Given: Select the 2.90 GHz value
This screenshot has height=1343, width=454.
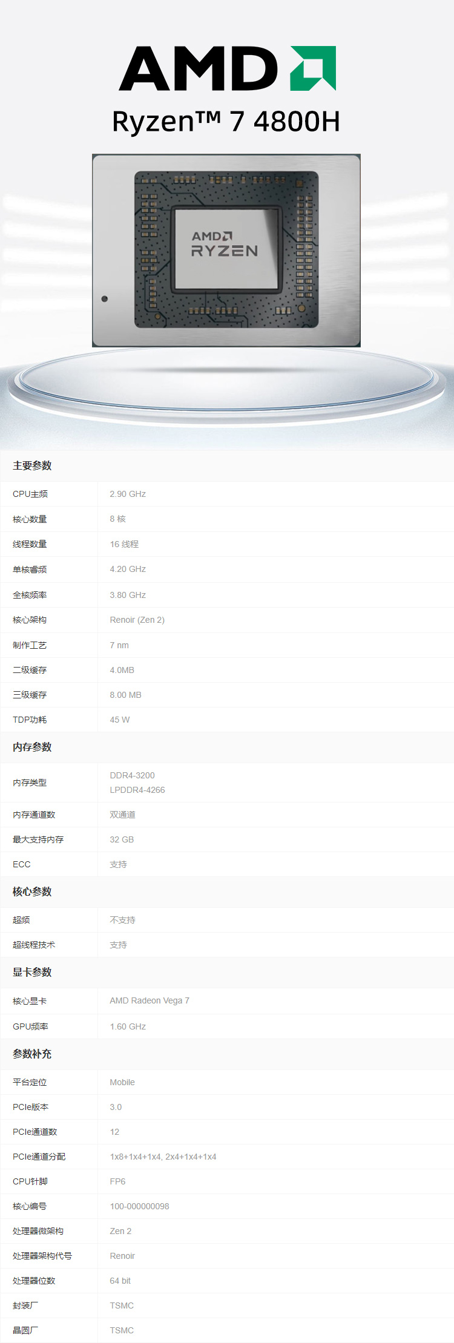Looking at the screenshot, I should tap(128, 494).
